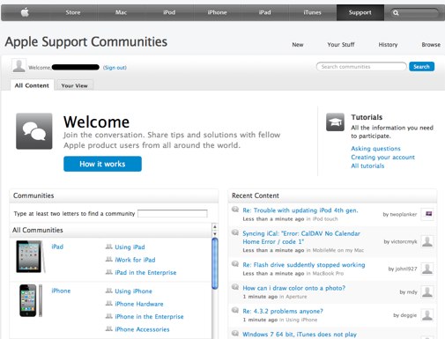
Task: Open the iTunes navigation item
Action: pyautogui.click(x=312, y=12)
